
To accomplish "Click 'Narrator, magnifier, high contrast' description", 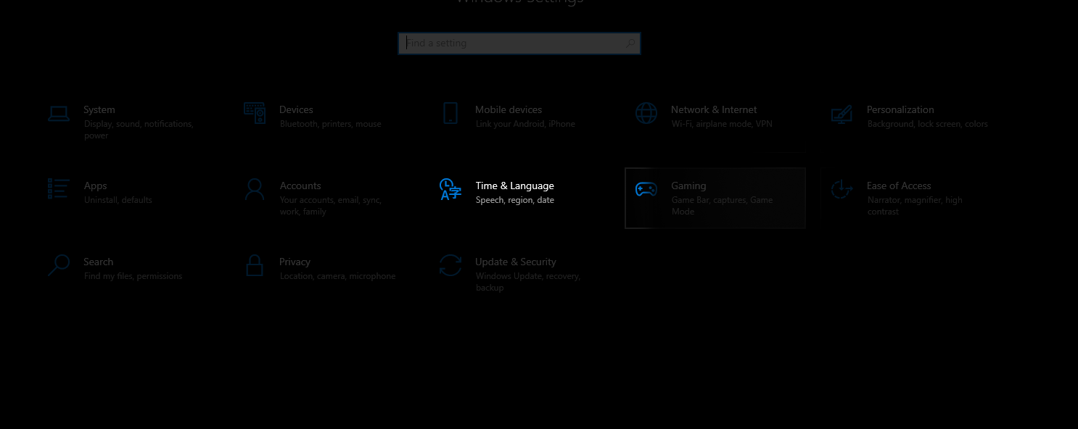I will pyautogui.click(x=915, y=206).
